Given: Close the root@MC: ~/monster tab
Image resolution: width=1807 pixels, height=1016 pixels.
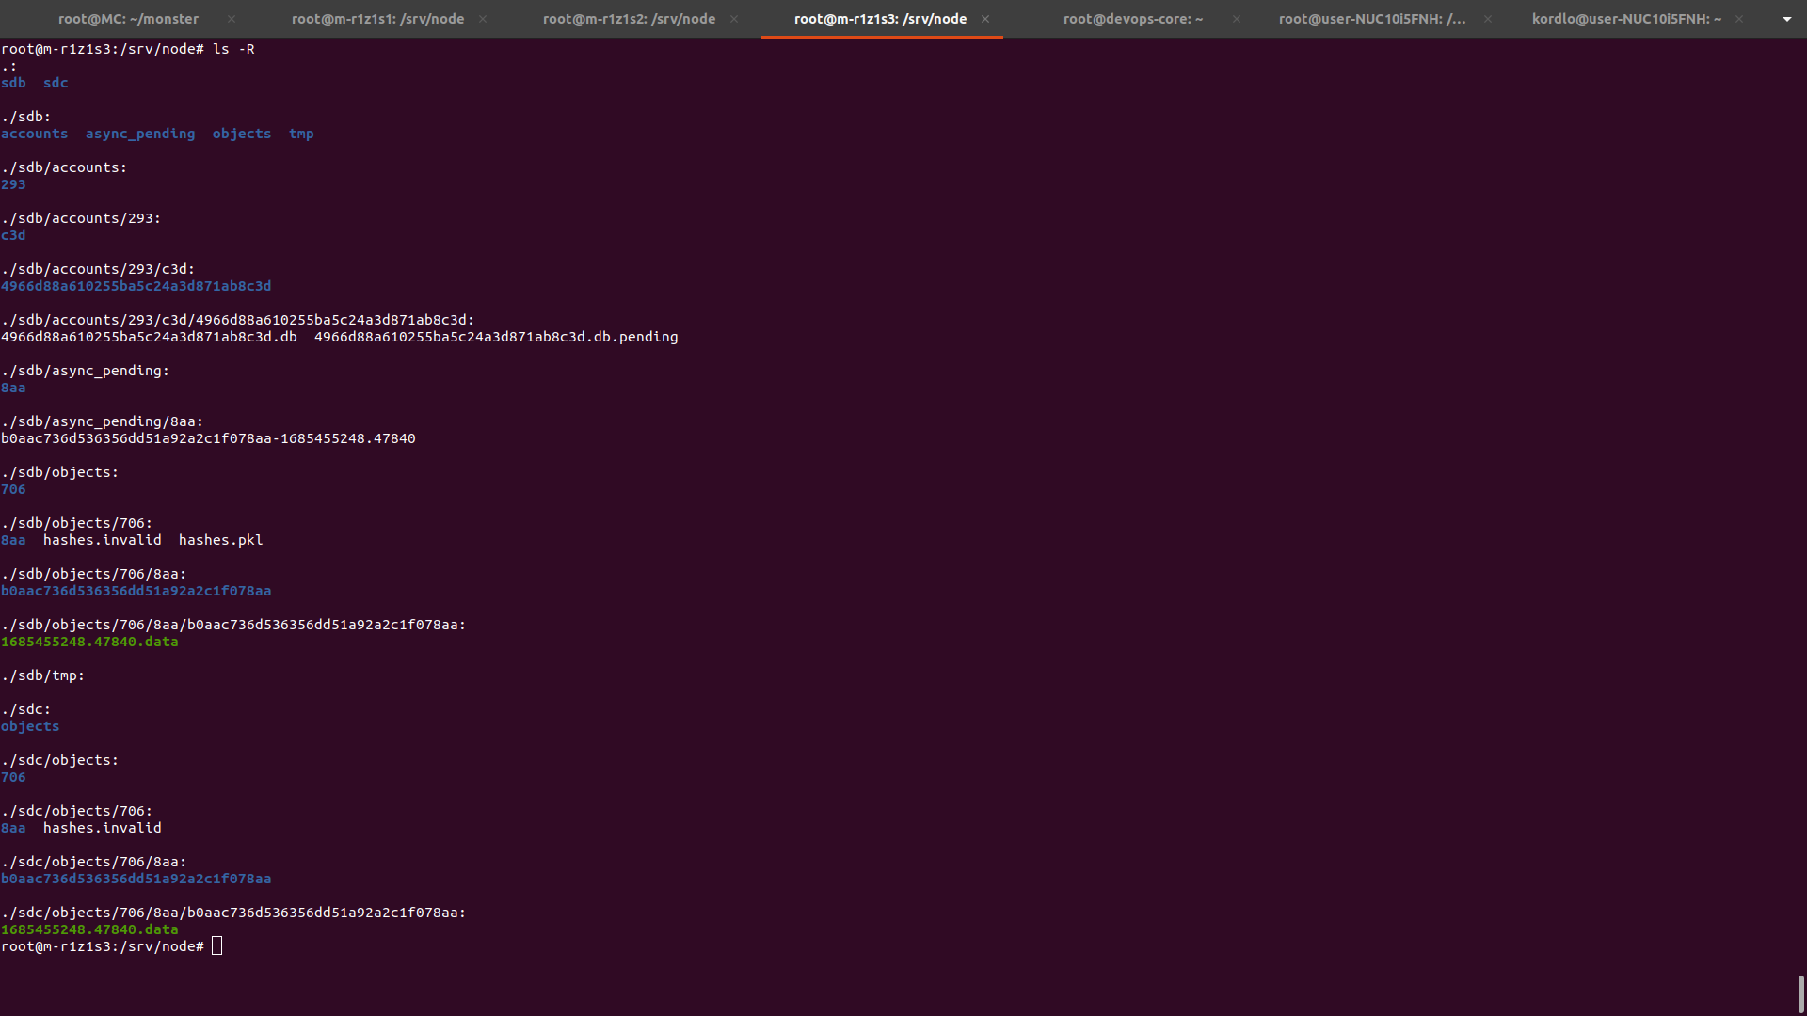Looking at the screenshot, I should pos(232,19).
